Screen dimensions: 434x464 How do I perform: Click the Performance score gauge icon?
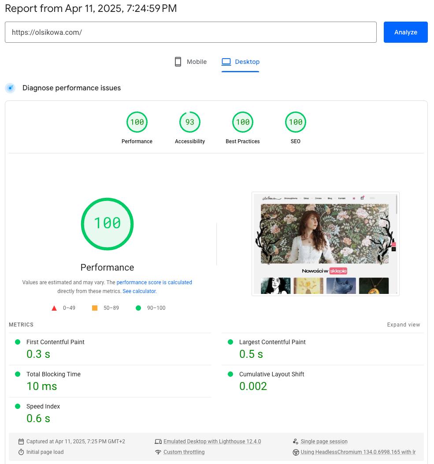click(x=137, y=122)
